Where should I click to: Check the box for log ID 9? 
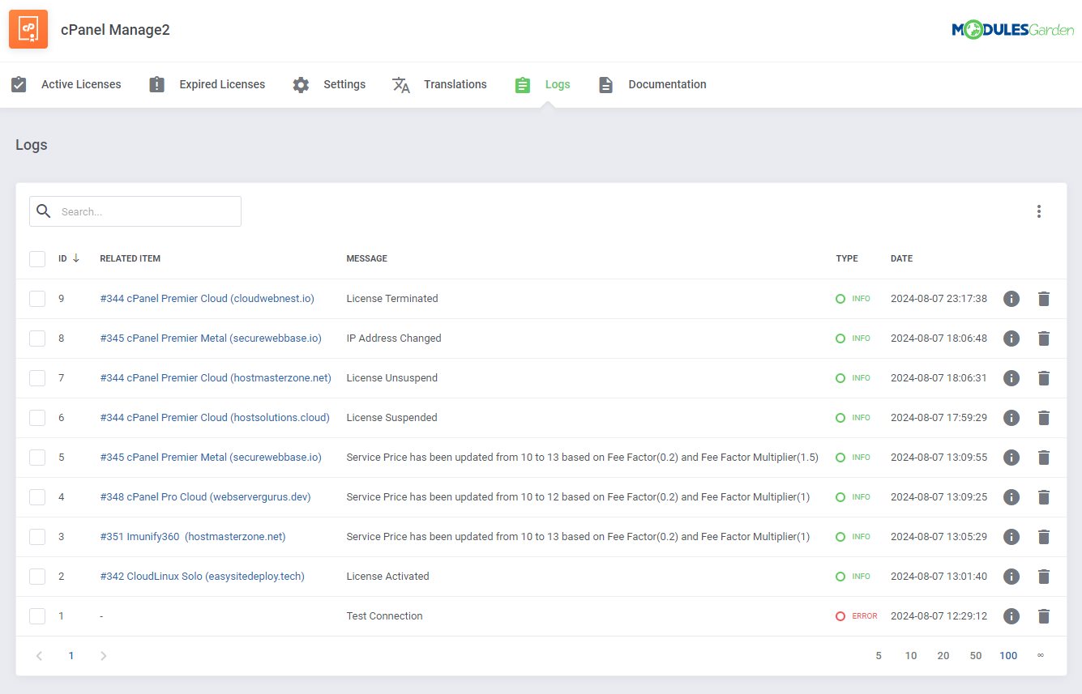pyautogui.click(x=37, y=299)
